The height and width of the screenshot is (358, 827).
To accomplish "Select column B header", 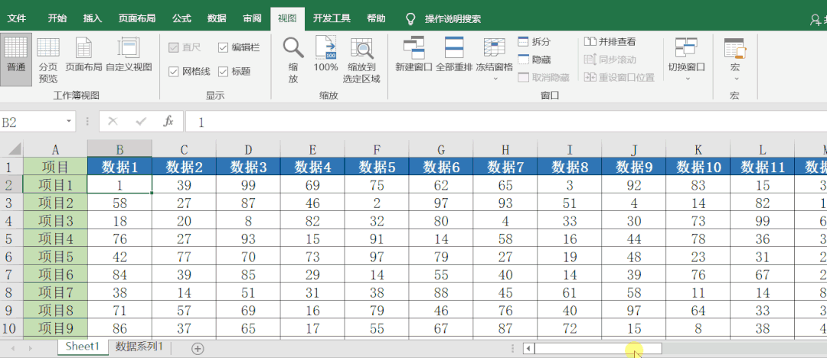I will [119, 148].
